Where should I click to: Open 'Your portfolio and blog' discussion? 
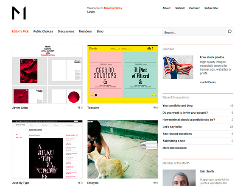pos(177,106)
